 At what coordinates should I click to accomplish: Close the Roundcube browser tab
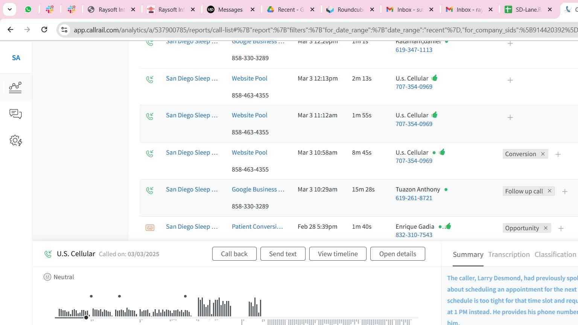click(372, 9)
